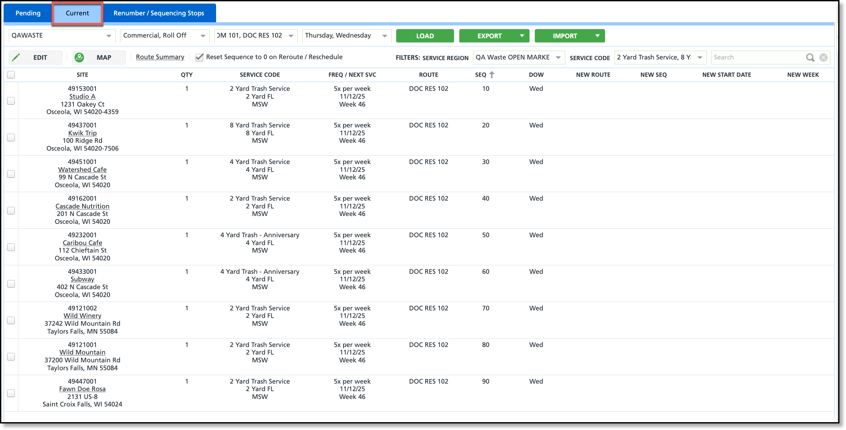Open the Import dropdown arrow
The image size is (846, 430).
597,36
